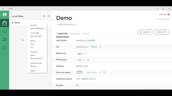Click UPDATE TO 5.9 link
Viewport: 172px width, 96px height.
pyautogui.click(x=88, y=79)
